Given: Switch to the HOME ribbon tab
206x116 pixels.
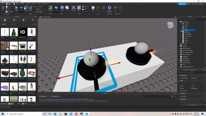Looking at the screenshot, I should click(23, 4).
